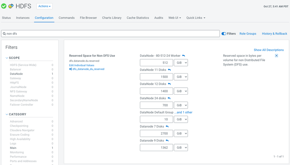Select the DataNode scope filter
Viewport: 290px width, 165px height.
[x=16, y=74]
